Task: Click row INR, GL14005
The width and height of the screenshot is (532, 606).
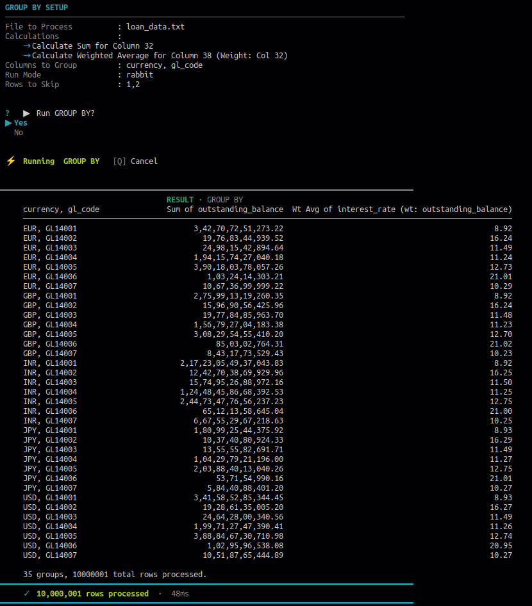Action: (x=267, y=401)
